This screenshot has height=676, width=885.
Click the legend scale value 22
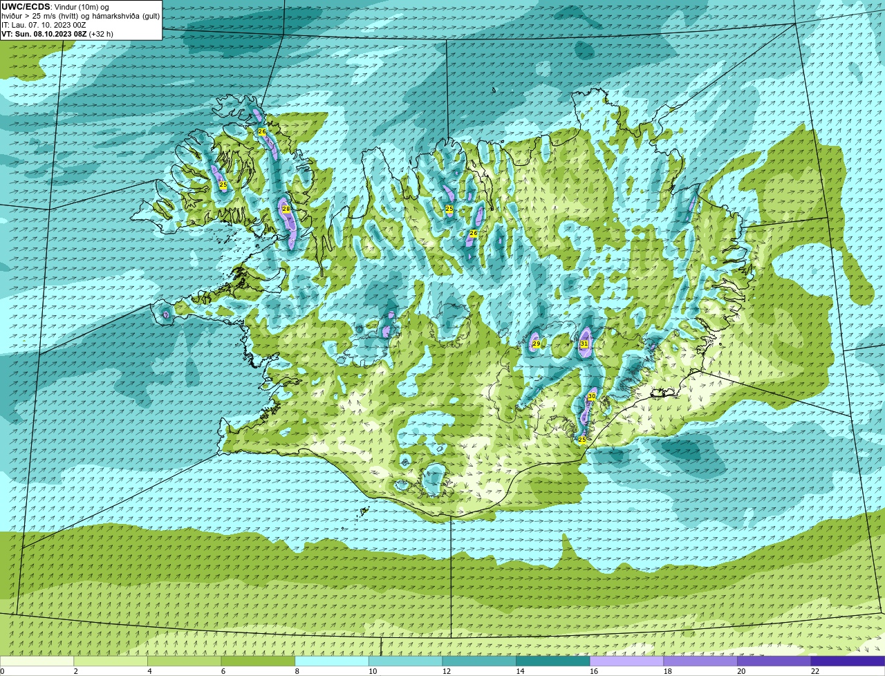point(815,671)
